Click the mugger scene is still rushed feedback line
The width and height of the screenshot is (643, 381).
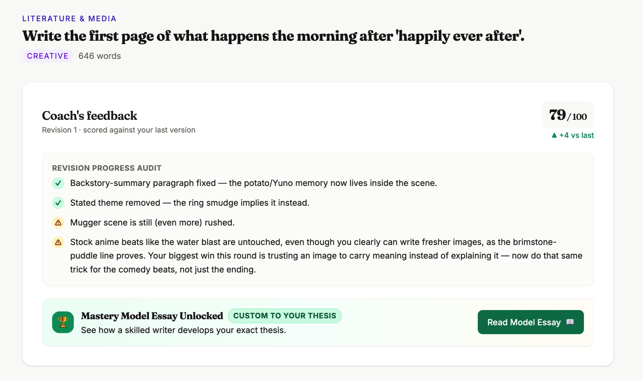pos(152,223)
